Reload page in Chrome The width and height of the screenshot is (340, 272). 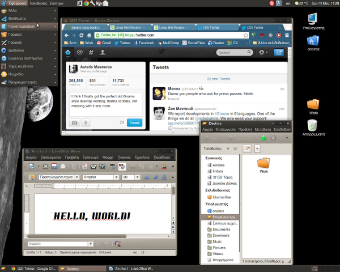point(81,35)
